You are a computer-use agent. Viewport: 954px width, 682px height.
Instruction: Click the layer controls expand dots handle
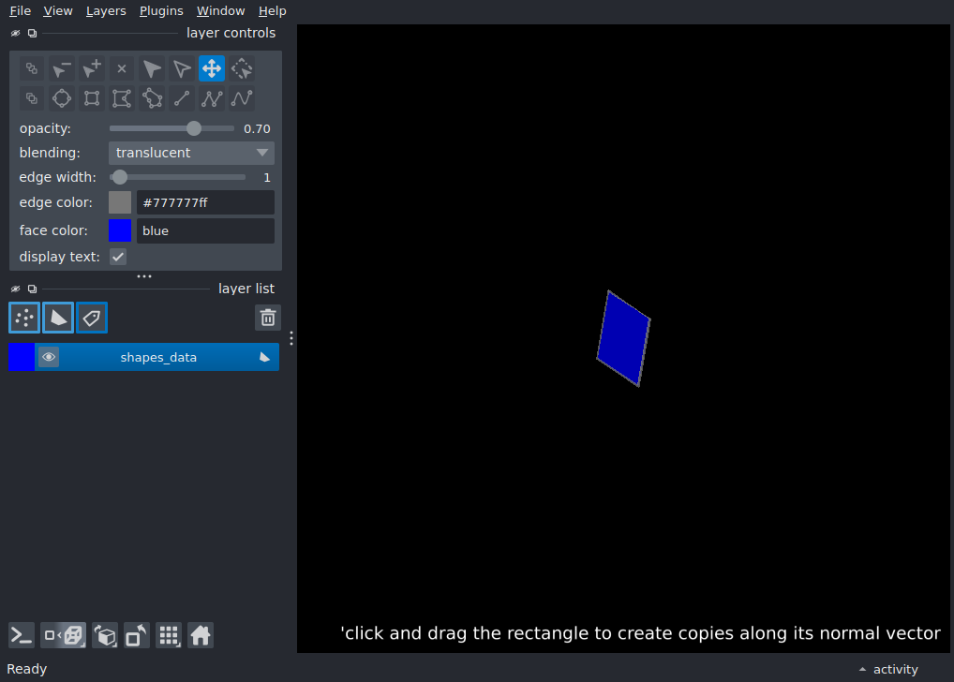click(144, 276)
